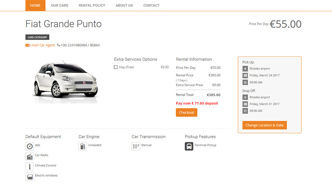Click the Pick Up 09:00 AM time

tap(256, 82)
